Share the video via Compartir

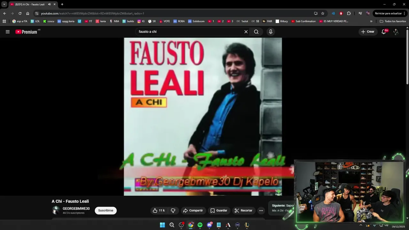[x=193, y=211]
